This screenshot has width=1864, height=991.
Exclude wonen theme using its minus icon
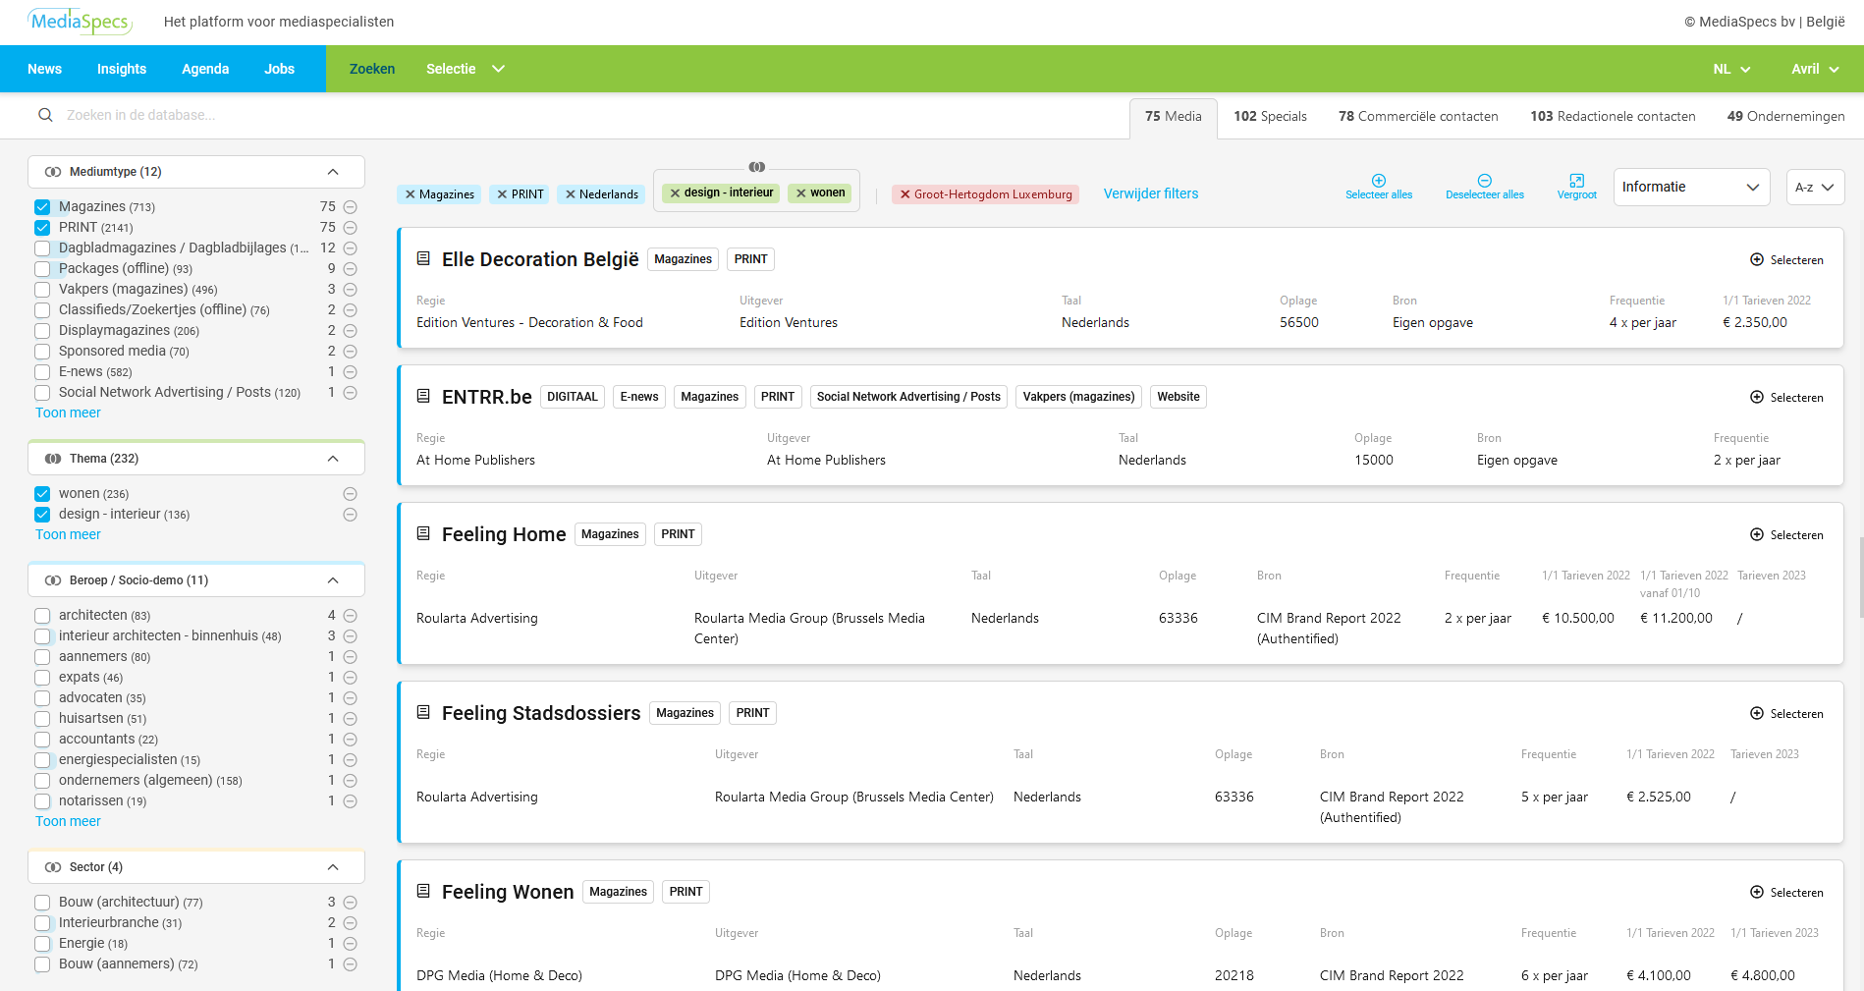click(x=350, y=494)
